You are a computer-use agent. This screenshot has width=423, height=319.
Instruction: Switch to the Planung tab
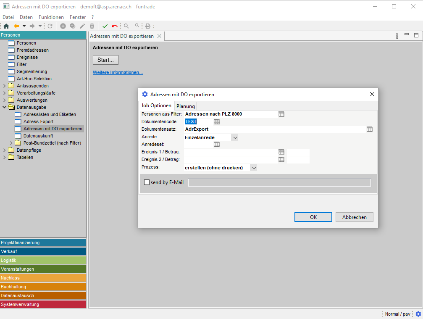pos(185,106)
